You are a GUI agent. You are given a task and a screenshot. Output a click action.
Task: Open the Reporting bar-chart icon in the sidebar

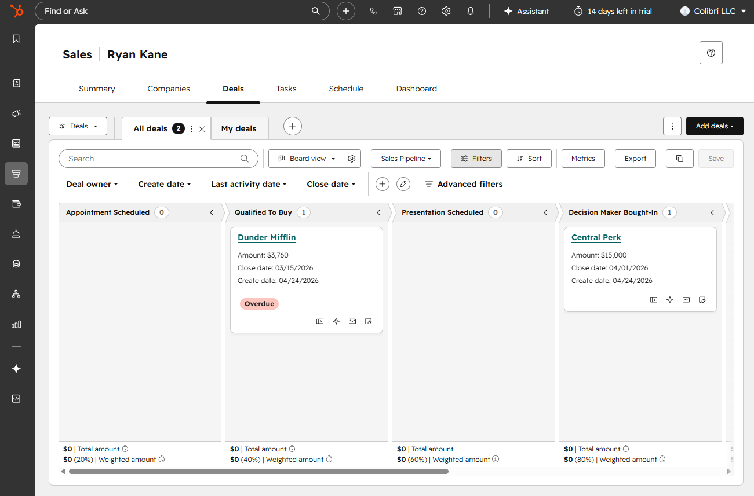[16, 324]
